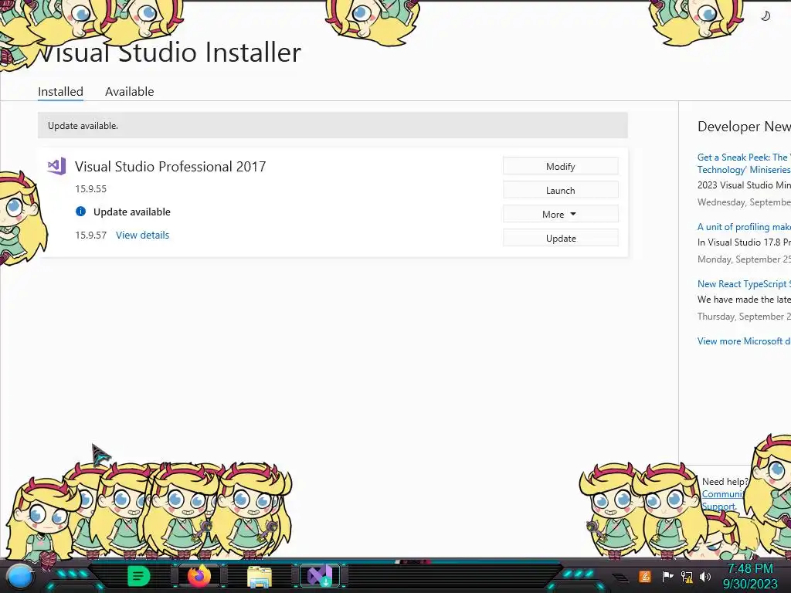Click the 'Update available' status text
The width and height of the screenshot is (791, 593).
tap(131, 212)
